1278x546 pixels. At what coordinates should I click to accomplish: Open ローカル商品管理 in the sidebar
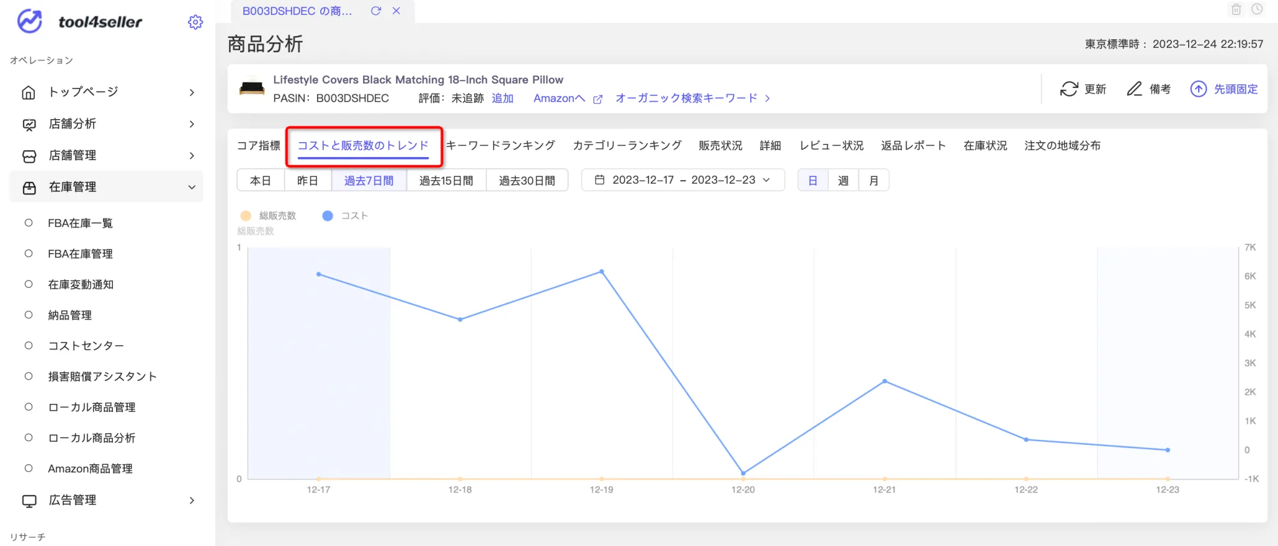pyautogui.click(x=92, y=407)
